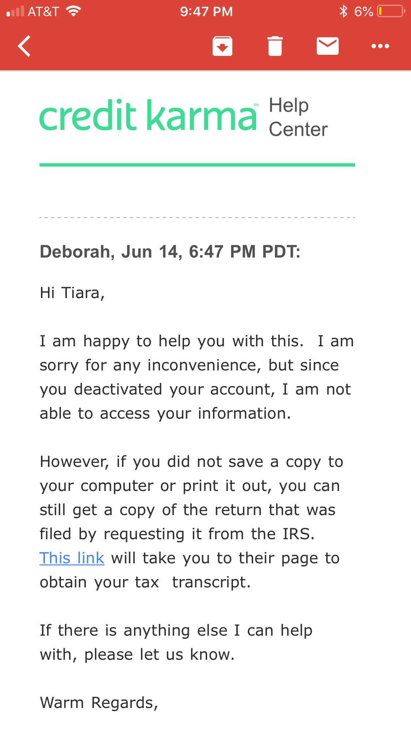This screenshot has width=411, height=731.
Task: Tap the "Deborah, Jun 14, 6:47 PM PDT" heading
Action: point(170,252)
